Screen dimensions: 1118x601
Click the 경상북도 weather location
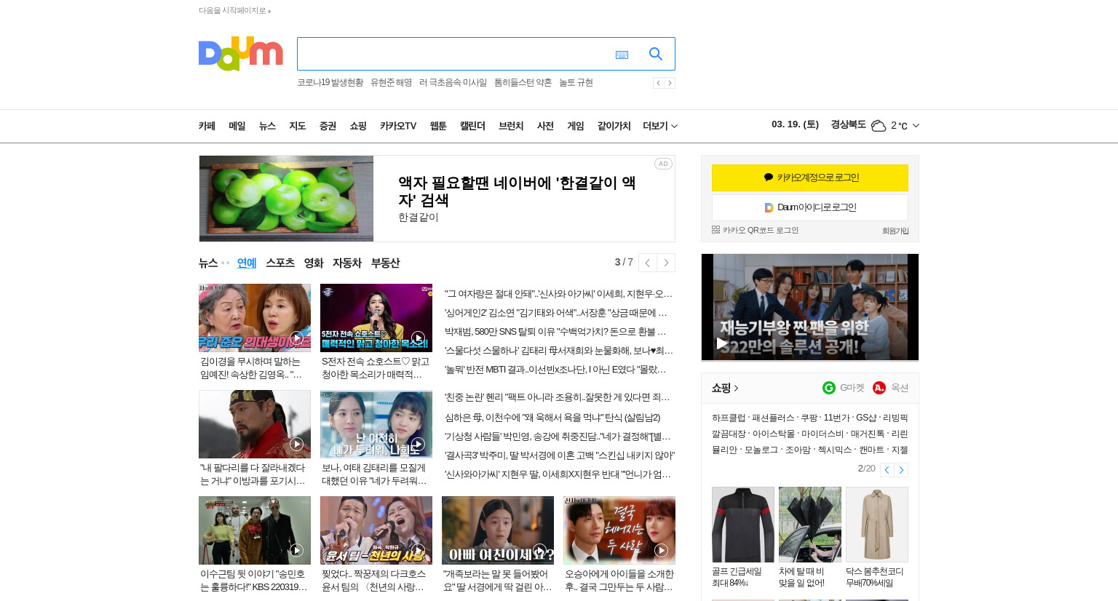pyautogui.click(x=848, y=124)
